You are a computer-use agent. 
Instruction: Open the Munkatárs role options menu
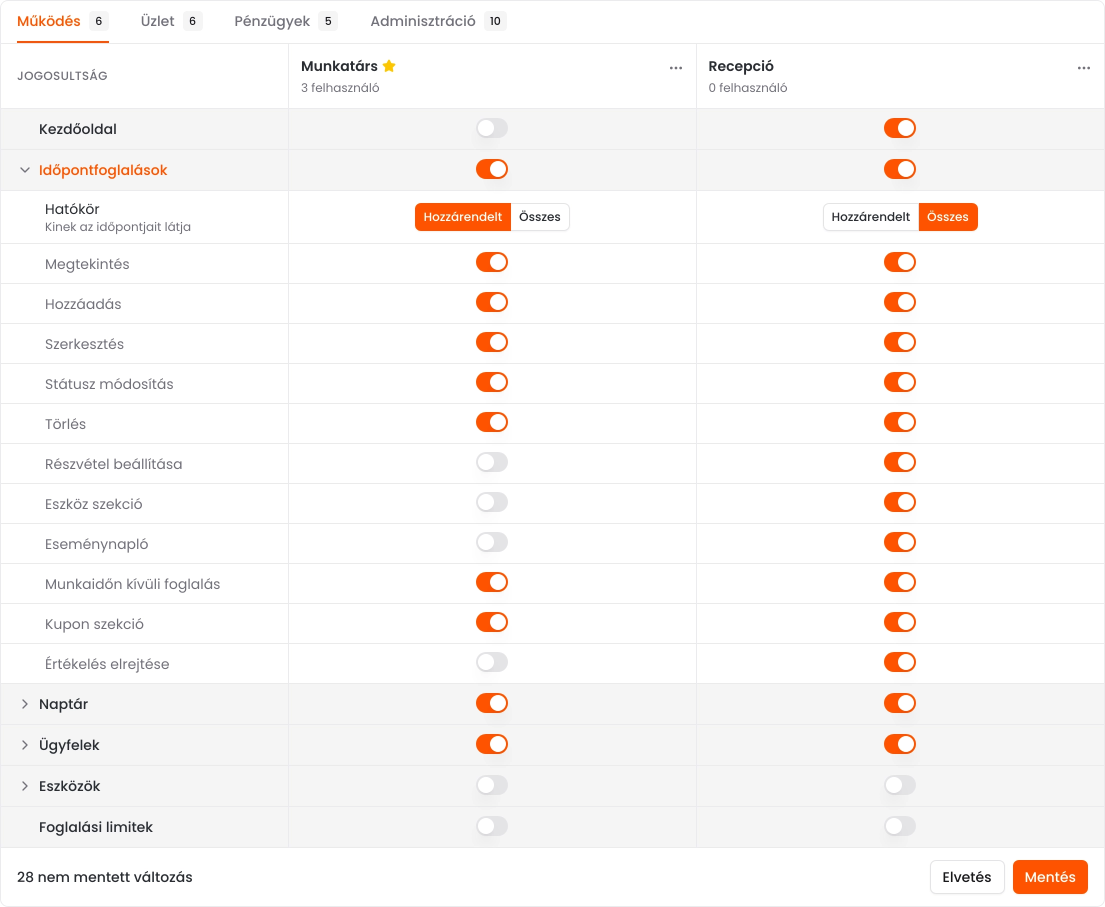pyautogui.click(x=675, y=68)
